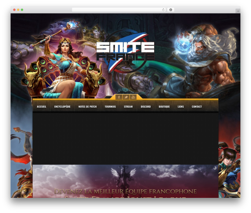251x213 pixels.
Task: Select the Tournois menu item
Action: [110, 107]
